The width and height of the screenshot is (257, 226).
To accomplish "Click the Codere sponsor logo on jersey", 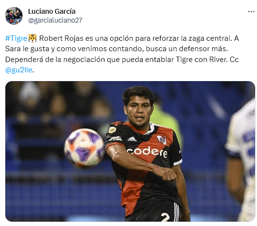I will coord(147,152).
